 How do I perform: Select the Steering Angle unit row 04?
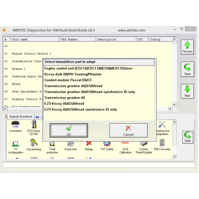tap(23, 76)
